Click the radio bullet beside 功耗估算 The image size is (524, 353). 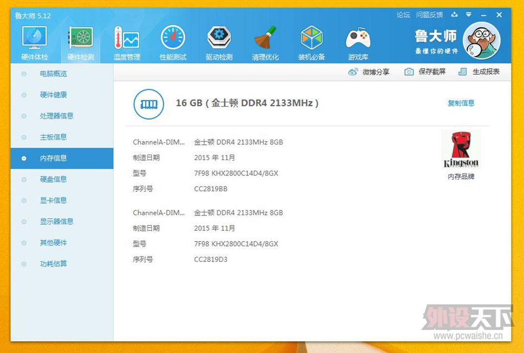click(x=24, y=264)
